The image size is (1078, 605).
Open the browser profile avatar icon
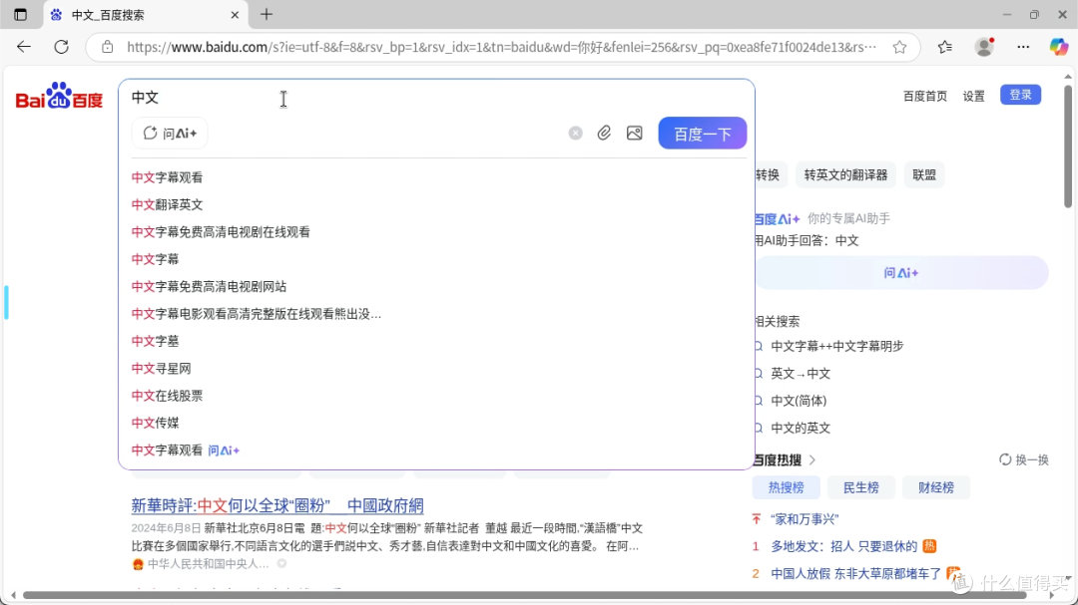coord(983,46)
